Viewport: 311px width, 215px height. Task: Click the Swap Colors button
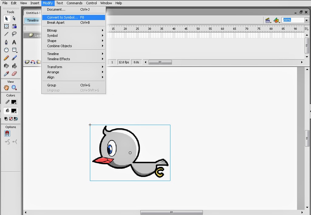[16, 119]
